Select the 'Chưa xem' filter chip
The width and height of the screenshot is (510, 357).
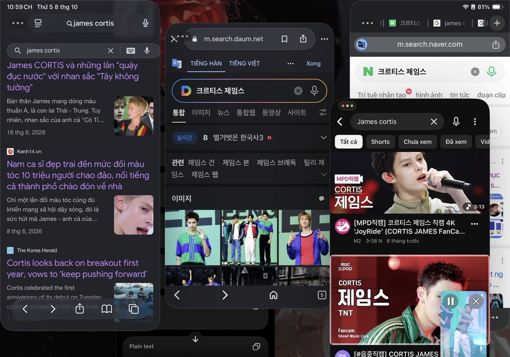click(417, 142)
